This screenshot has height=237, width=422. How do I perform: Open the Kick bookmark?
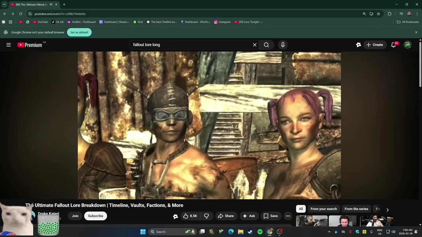coord(138,22)
